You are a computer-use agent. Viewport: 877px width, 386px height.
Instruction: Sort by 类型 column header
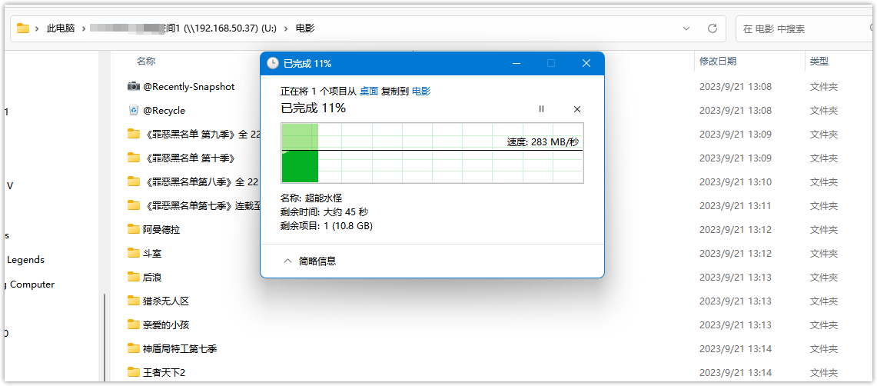[819, 61]
